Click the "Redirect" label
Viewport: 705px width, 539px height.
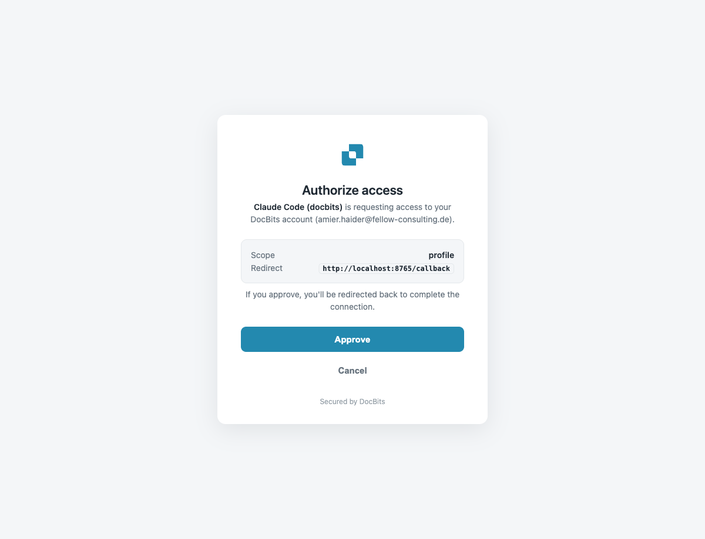coord(267,268)
